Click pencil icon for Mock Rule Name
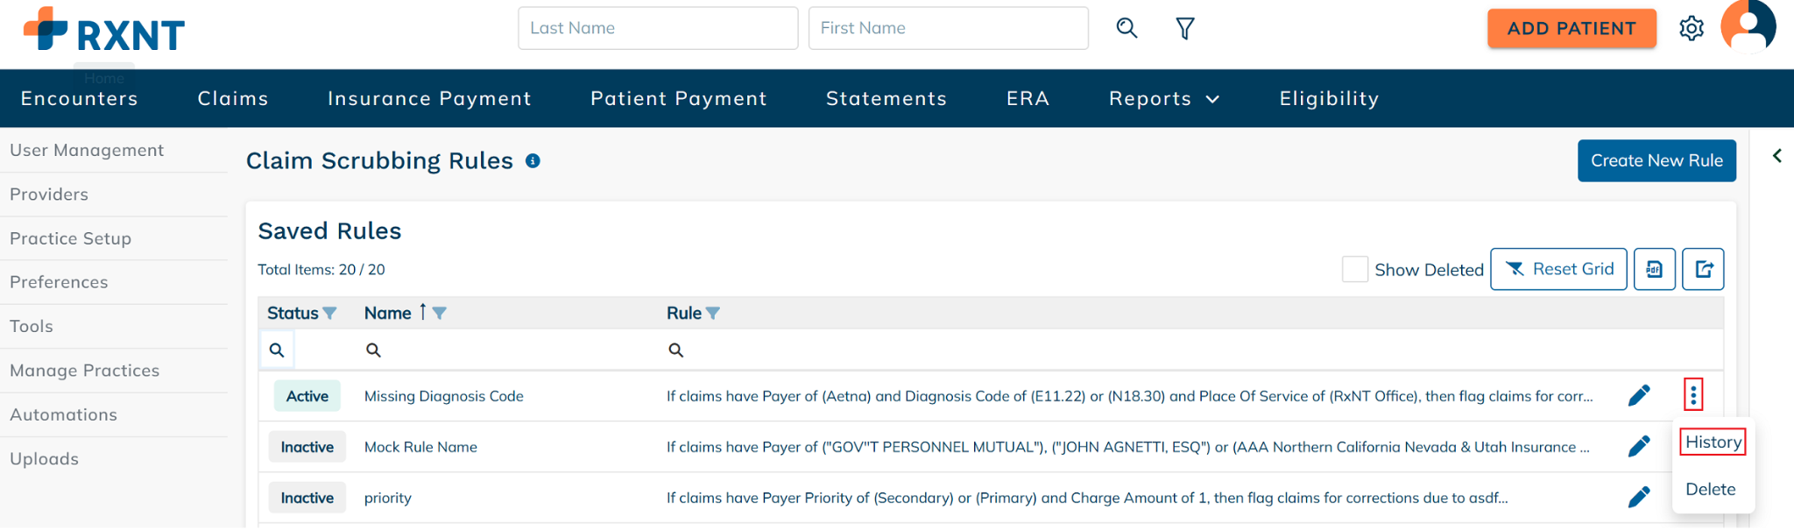Screen dimensions: 1794x531 pos(1638,447)
